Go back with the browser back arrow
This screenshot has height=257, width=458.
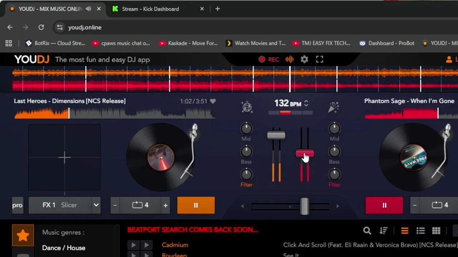click(10, 27)
